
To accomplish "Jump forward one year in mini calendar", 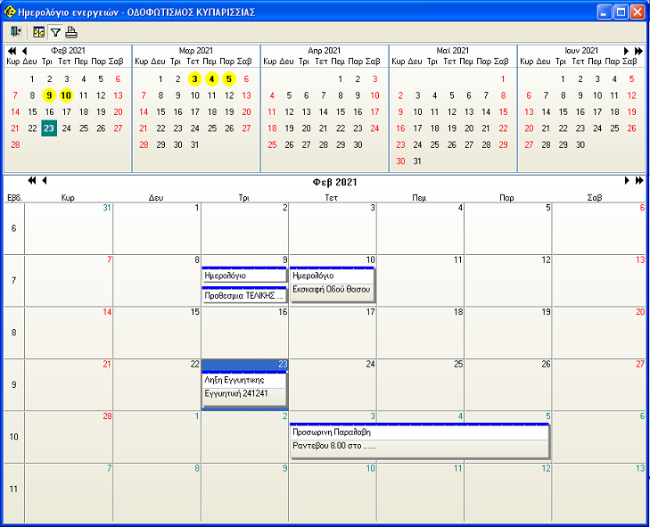I will click(x=638, y=51).
